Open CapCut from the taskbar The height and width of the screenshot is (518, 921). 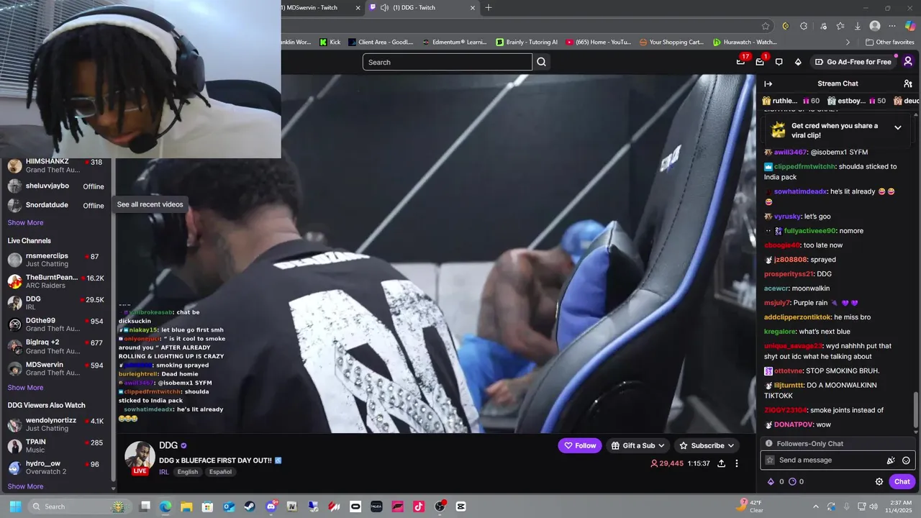[461, 506]
